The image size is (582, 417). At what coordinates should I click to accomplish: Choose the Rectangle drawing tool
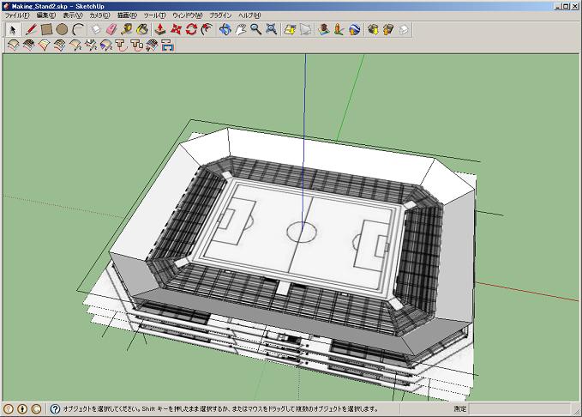tap(46, 29)
